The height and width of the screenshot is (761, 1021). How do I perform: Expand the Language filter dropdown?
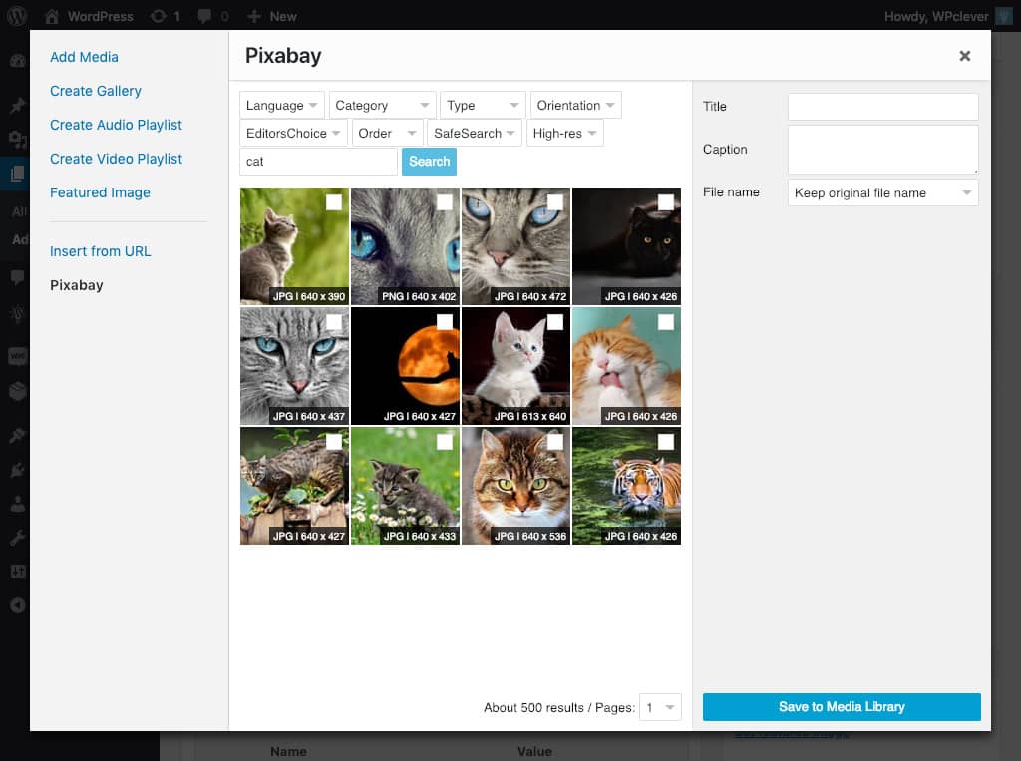(x=282, y=106)
